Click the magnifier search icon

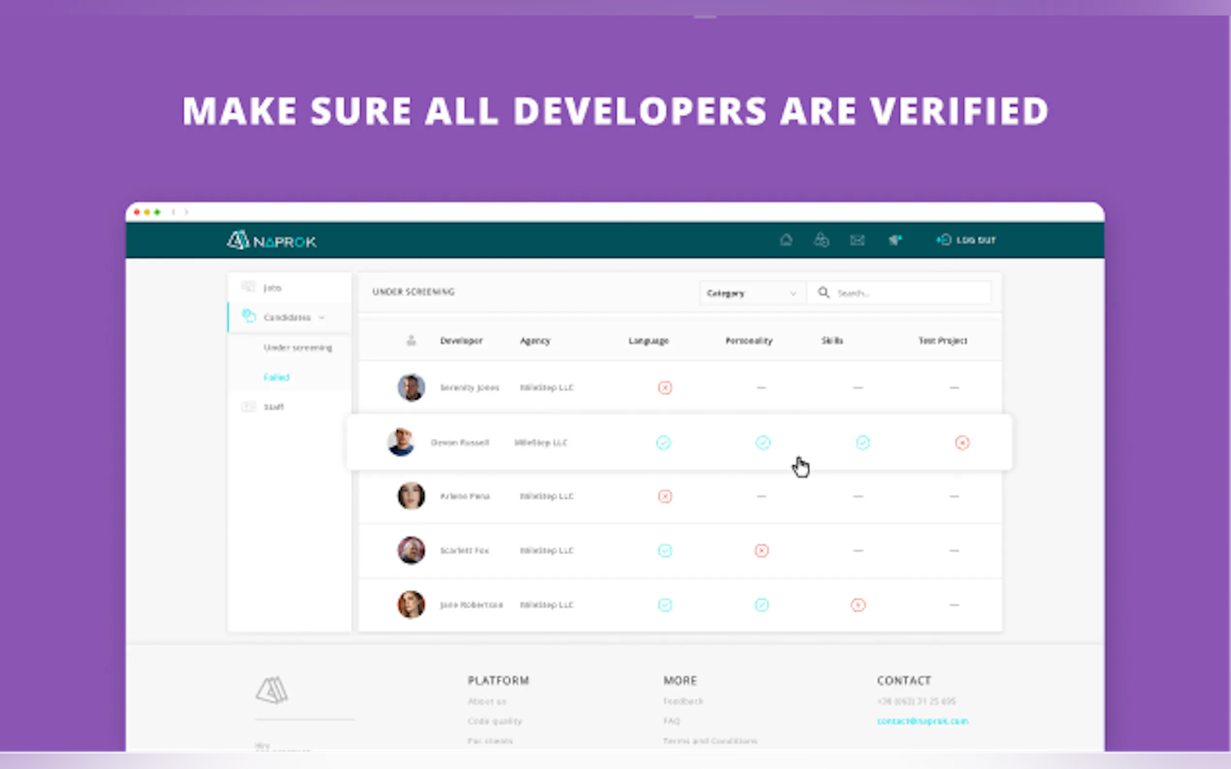823,293
